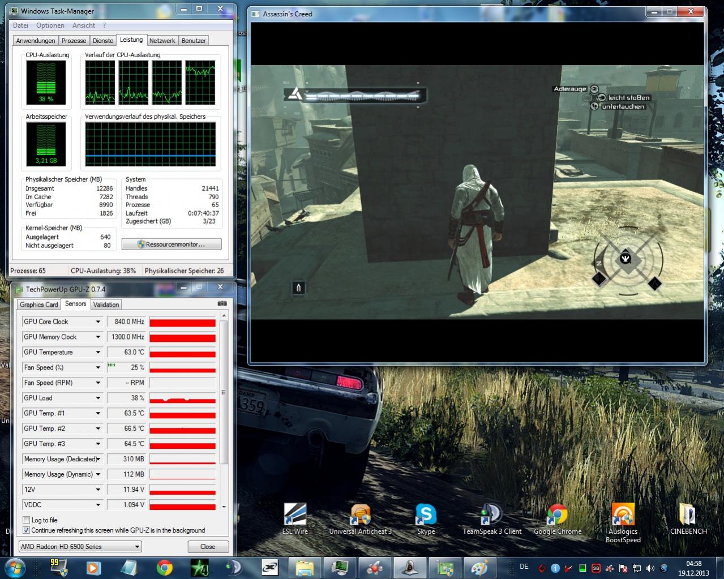
Task: Click the '310 MB' dedicated memory value
Action: pyautogui.click(x=134, y=459)
